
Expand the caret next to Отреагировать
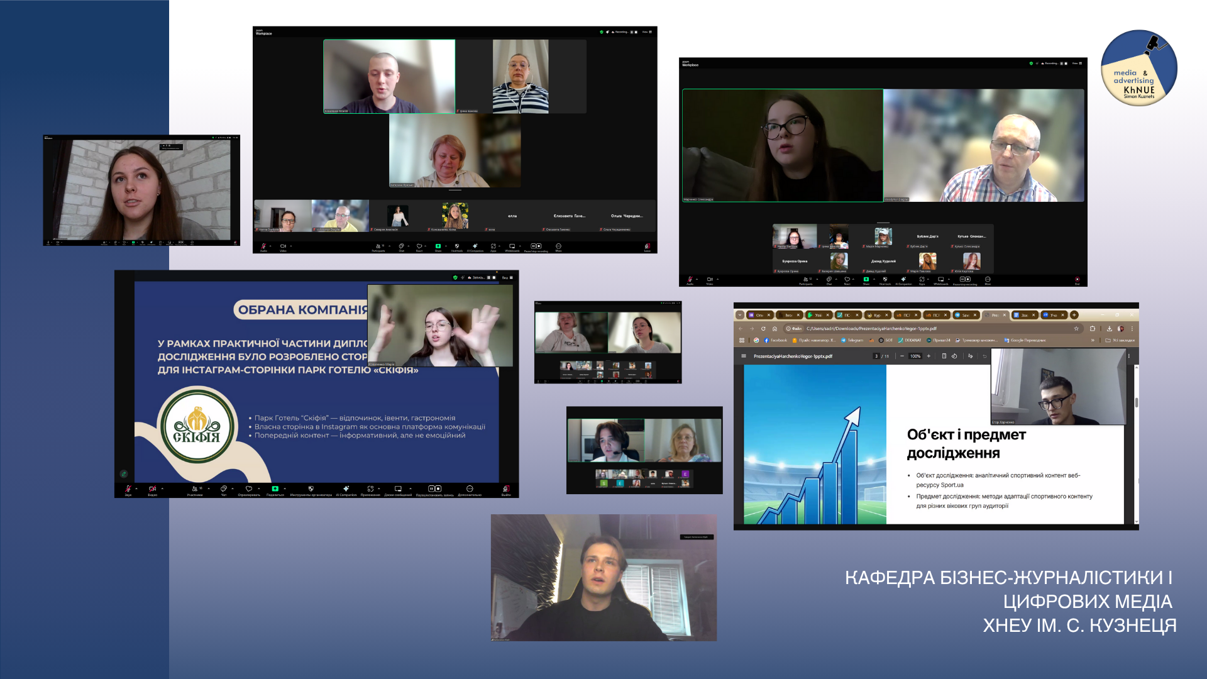259,489
